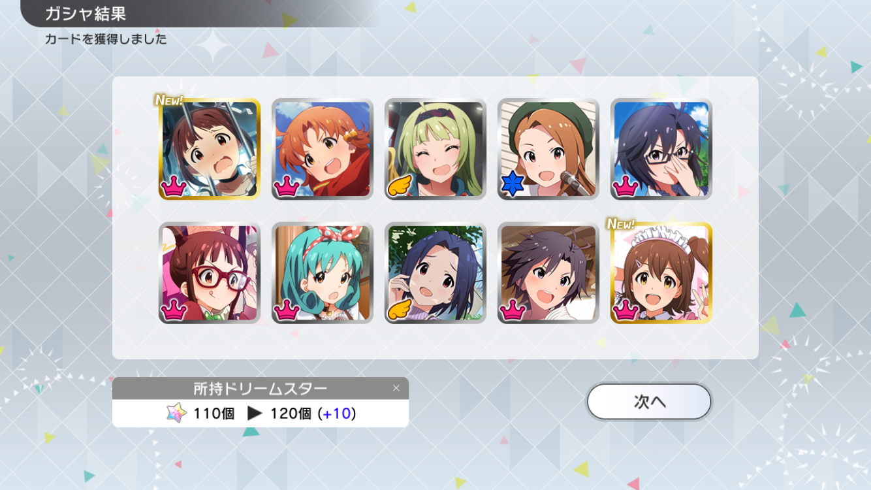Click the pink crown icon on teal-haired card
The width and height of the screenshot is (871, 490).
287,310
